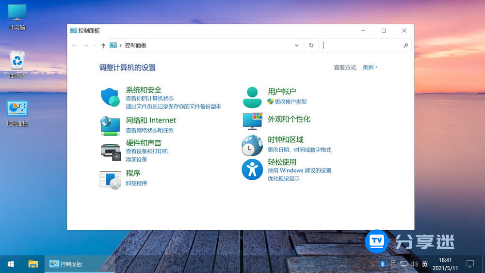Expand the 查看方式 类别 dropdown
The height and width of the screenshot is (273, 485).
click(370, 68)
